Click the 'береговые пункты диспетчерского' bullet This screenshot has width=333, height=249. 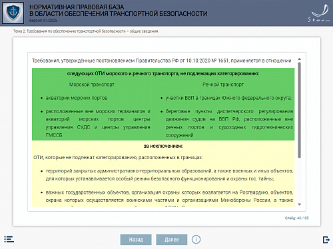229,123
